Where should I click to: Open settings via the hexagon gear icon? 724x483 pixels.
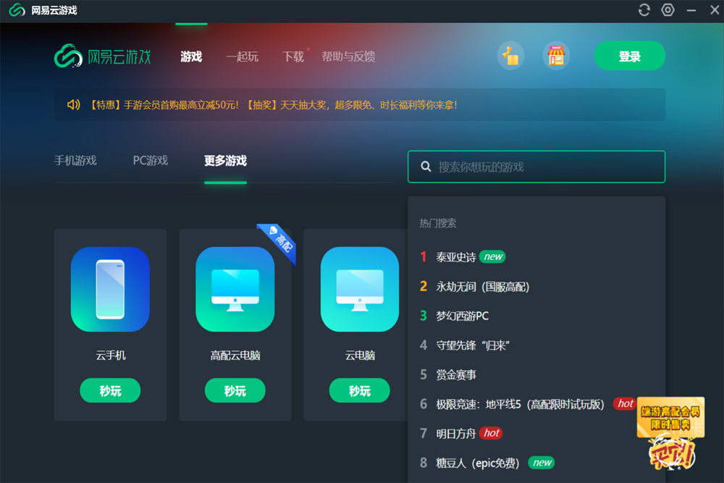668,10
